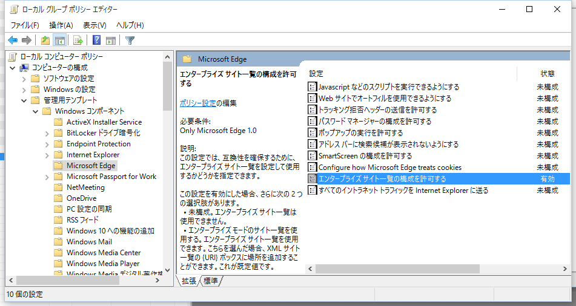Select the Microsoft Edge tree folder
This screenshot has height=306, width=576.
click(x=91, y=166)
